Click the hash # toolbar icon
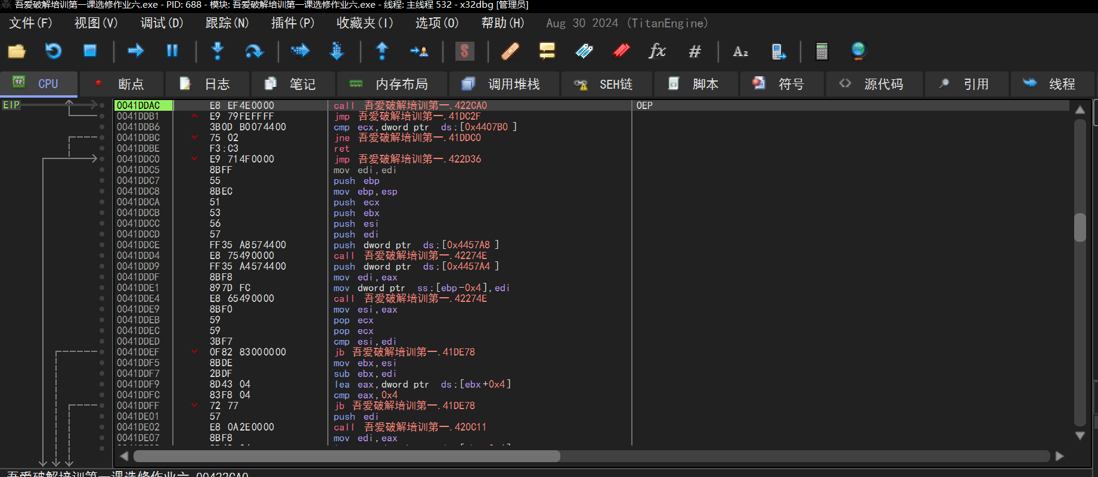This screenshot has height=477, width=1098. [694, 51]
